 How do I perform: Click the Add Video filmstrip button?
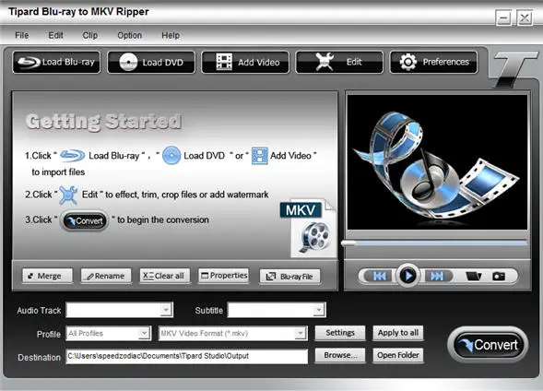point(245,63)
